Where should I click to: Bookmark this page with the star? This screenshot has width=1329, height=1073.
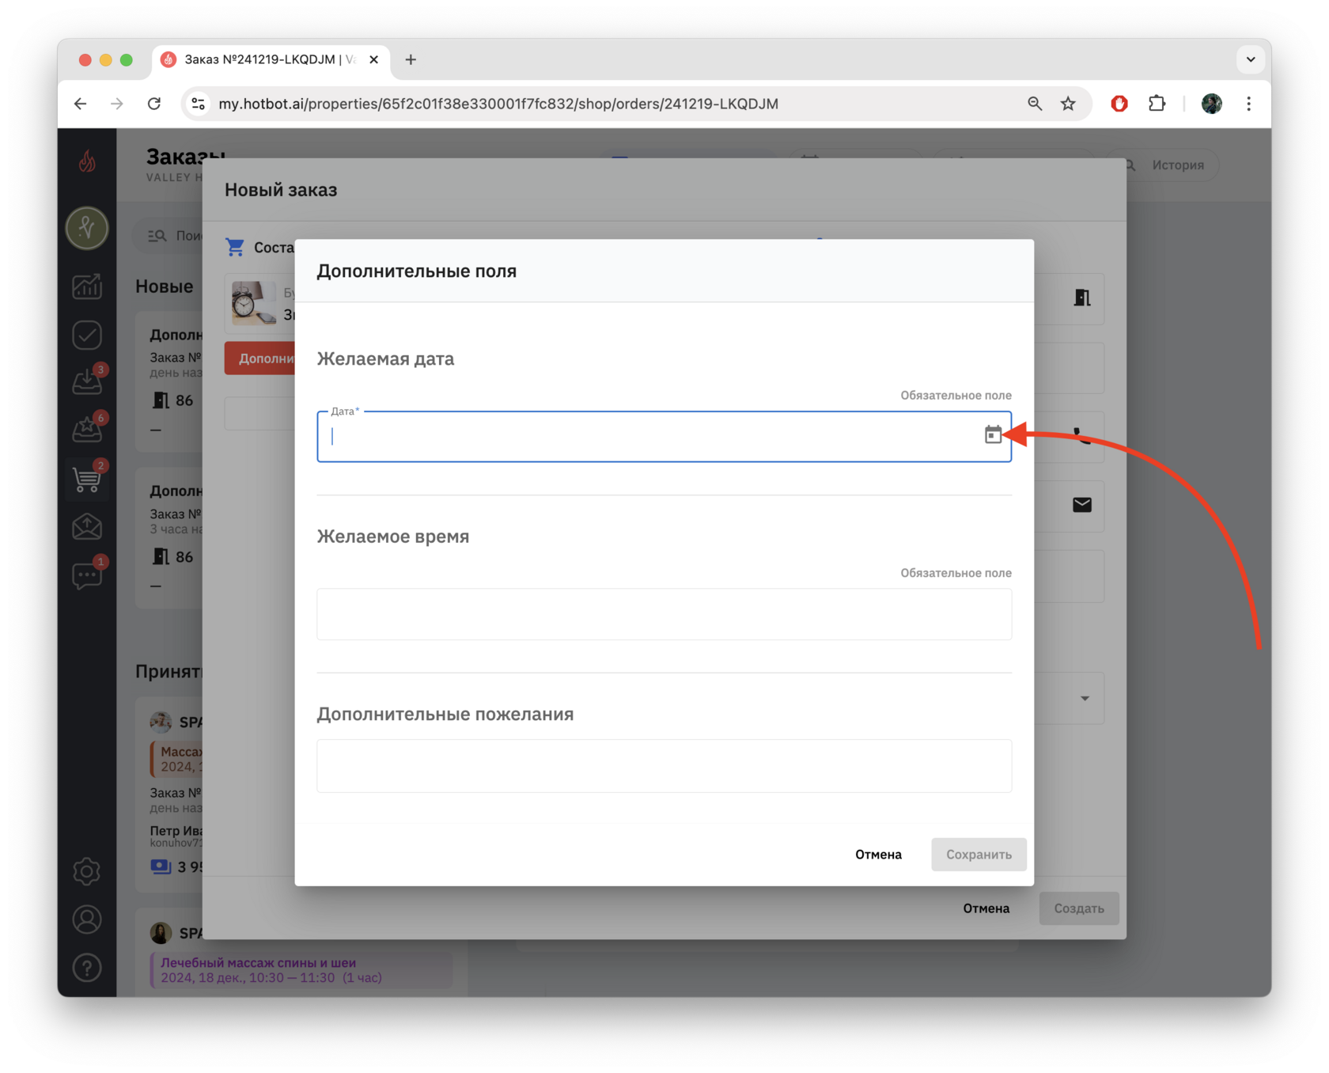(1068, 104)
